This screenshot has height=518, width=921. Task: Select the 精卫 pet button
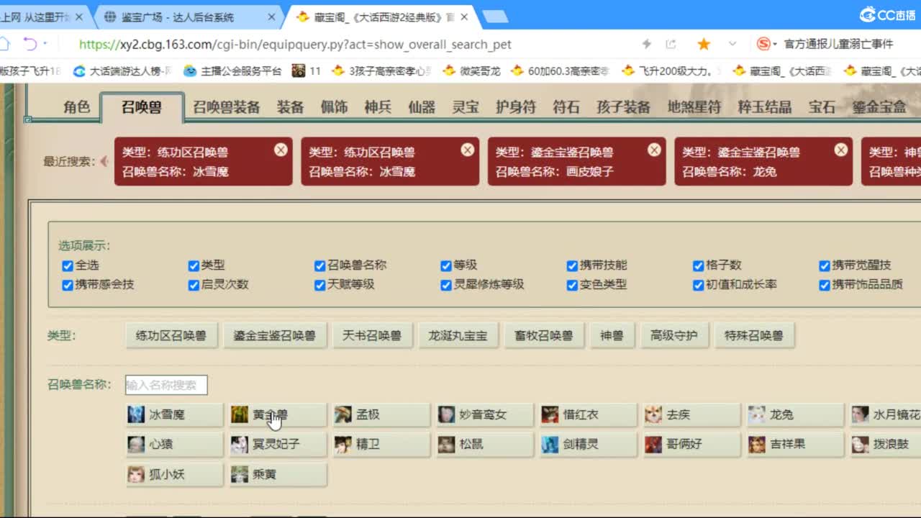[x=382, y=444]
